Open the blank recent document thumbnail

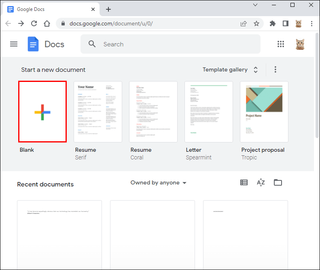[153, 235]
